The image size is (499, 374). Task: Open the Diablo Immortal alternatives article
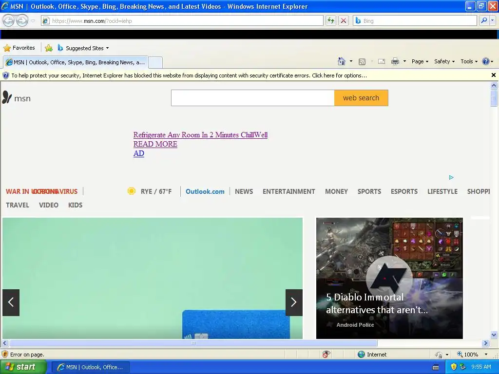point(389,278)
